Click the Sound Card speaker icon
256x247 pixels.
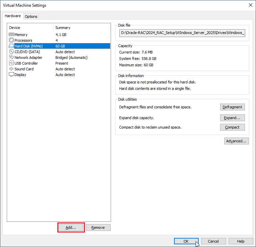(11, 69)
